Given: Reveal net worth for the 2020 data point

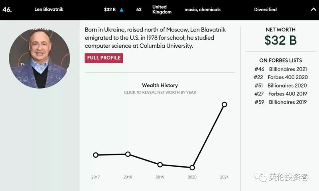Looking at the screenshot, I should (x=192, y=168).
